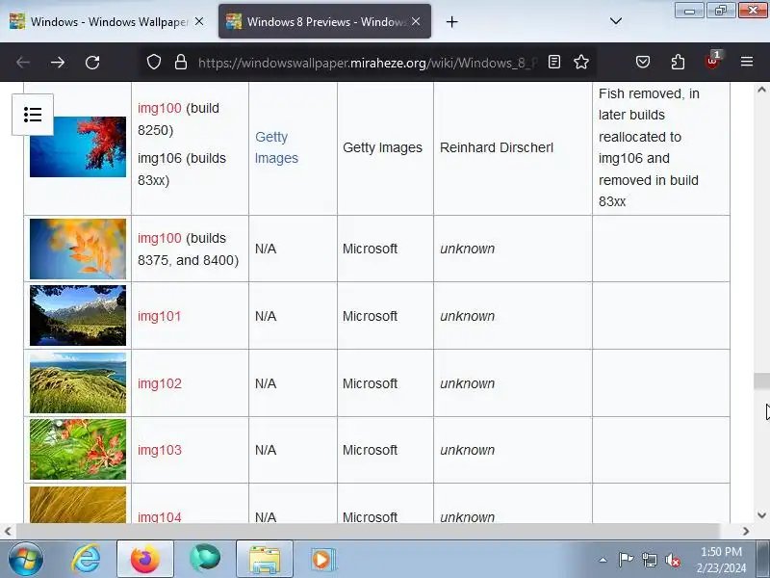Open tracking protection shield icon
Viewport: 770px width, 578px height.
click(154, 62)
